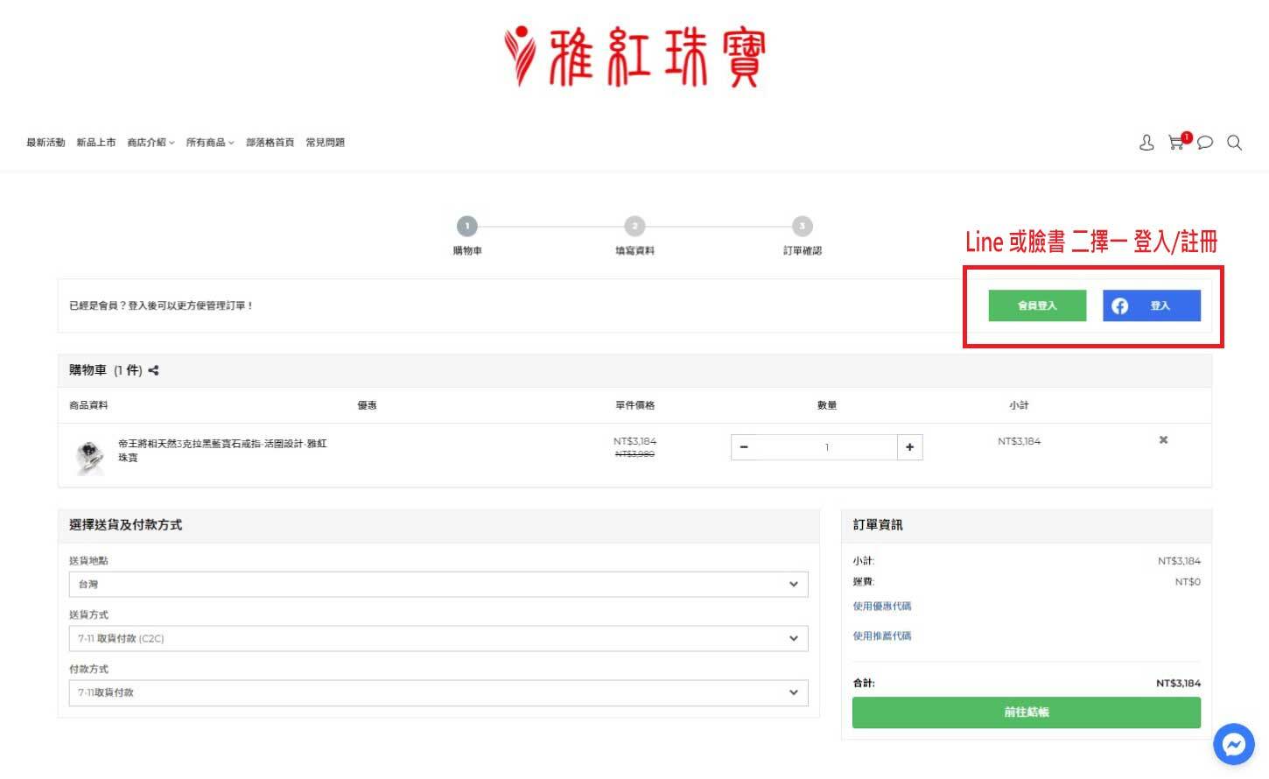Viewport: 1269px width, 779px height.
Task: Open the account login person icon
Action: [1146, 143]
